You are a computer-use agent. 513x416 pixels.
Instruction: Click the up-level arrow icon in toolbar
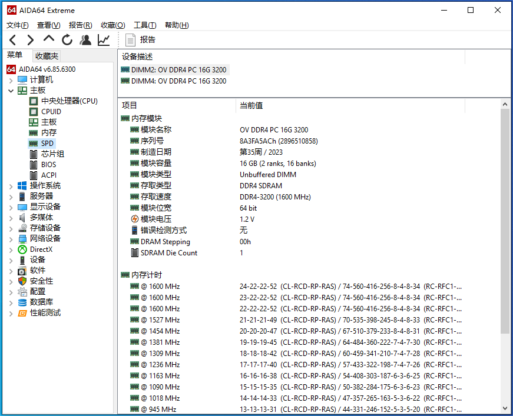[48, 39]
